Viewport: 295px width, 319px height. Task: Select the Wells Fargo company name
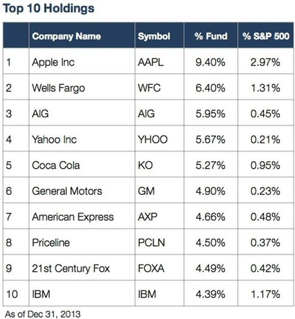click(58, 88)
